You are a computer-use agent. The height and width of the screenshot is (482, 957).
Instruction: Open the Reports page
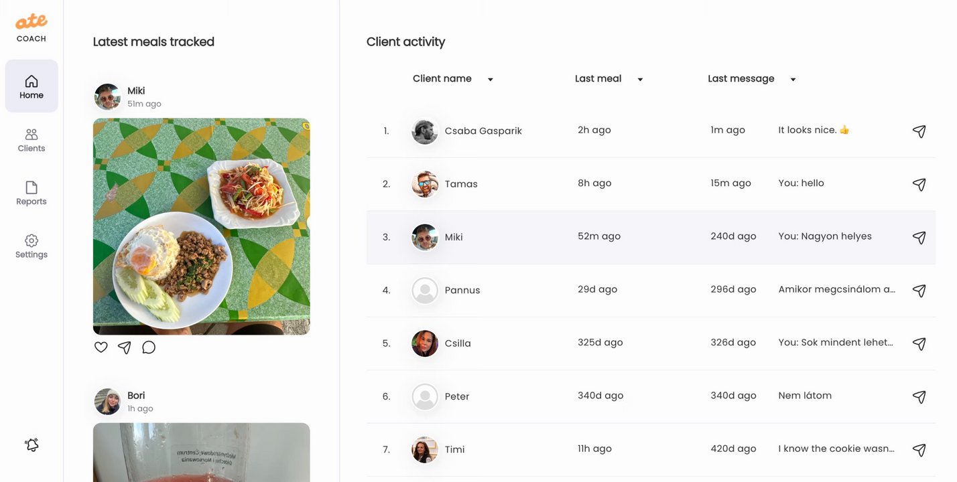pyautogui.click(x=31, y=193)
